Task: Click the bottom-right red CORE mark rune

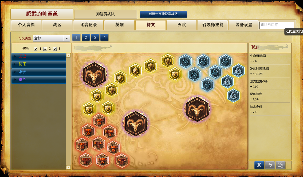Action: [x=121, y=161]
